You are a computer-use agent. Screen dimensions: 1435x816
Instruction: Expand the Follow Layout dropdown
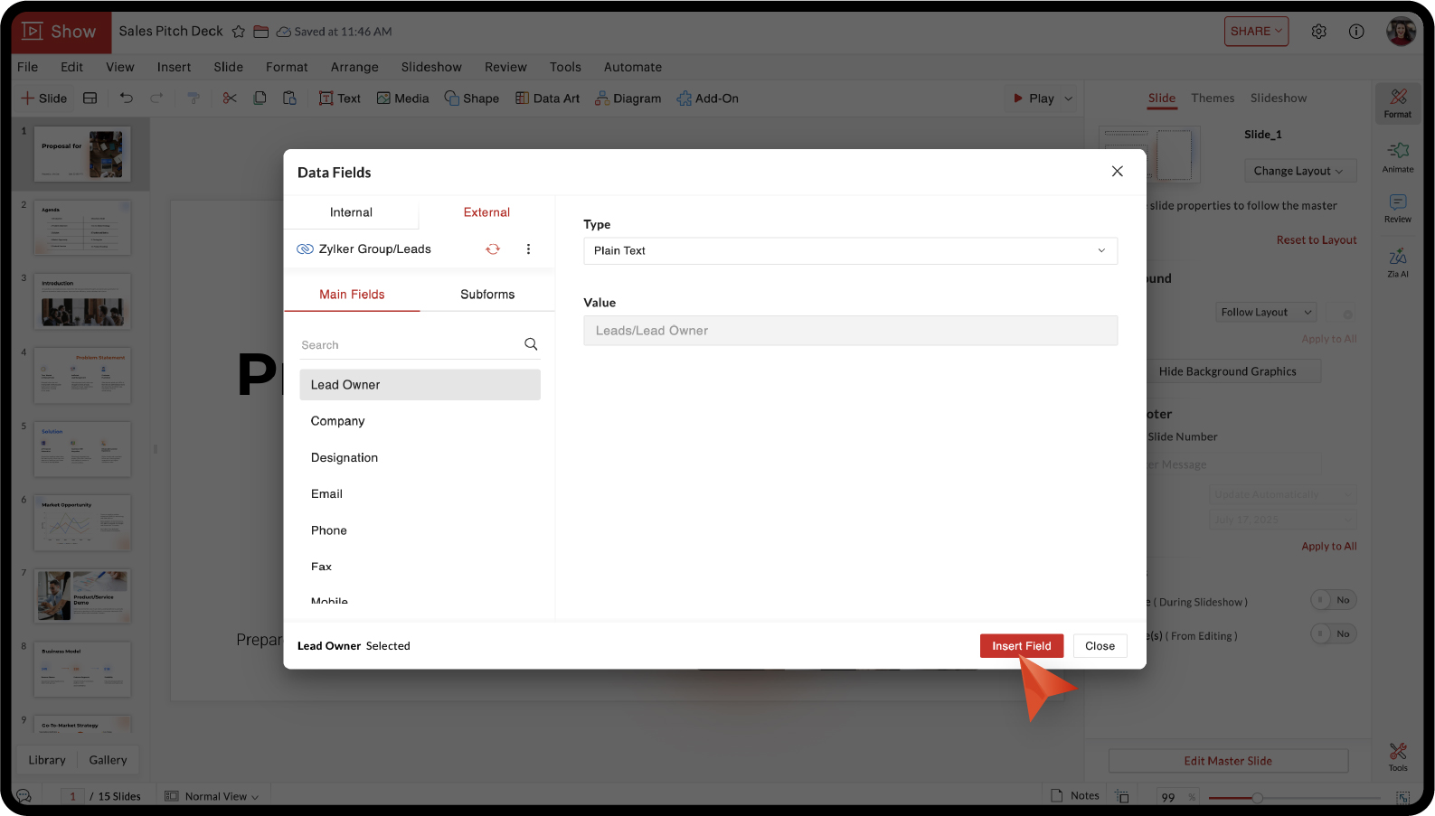pyautogui.click(x=1265, y=313)
